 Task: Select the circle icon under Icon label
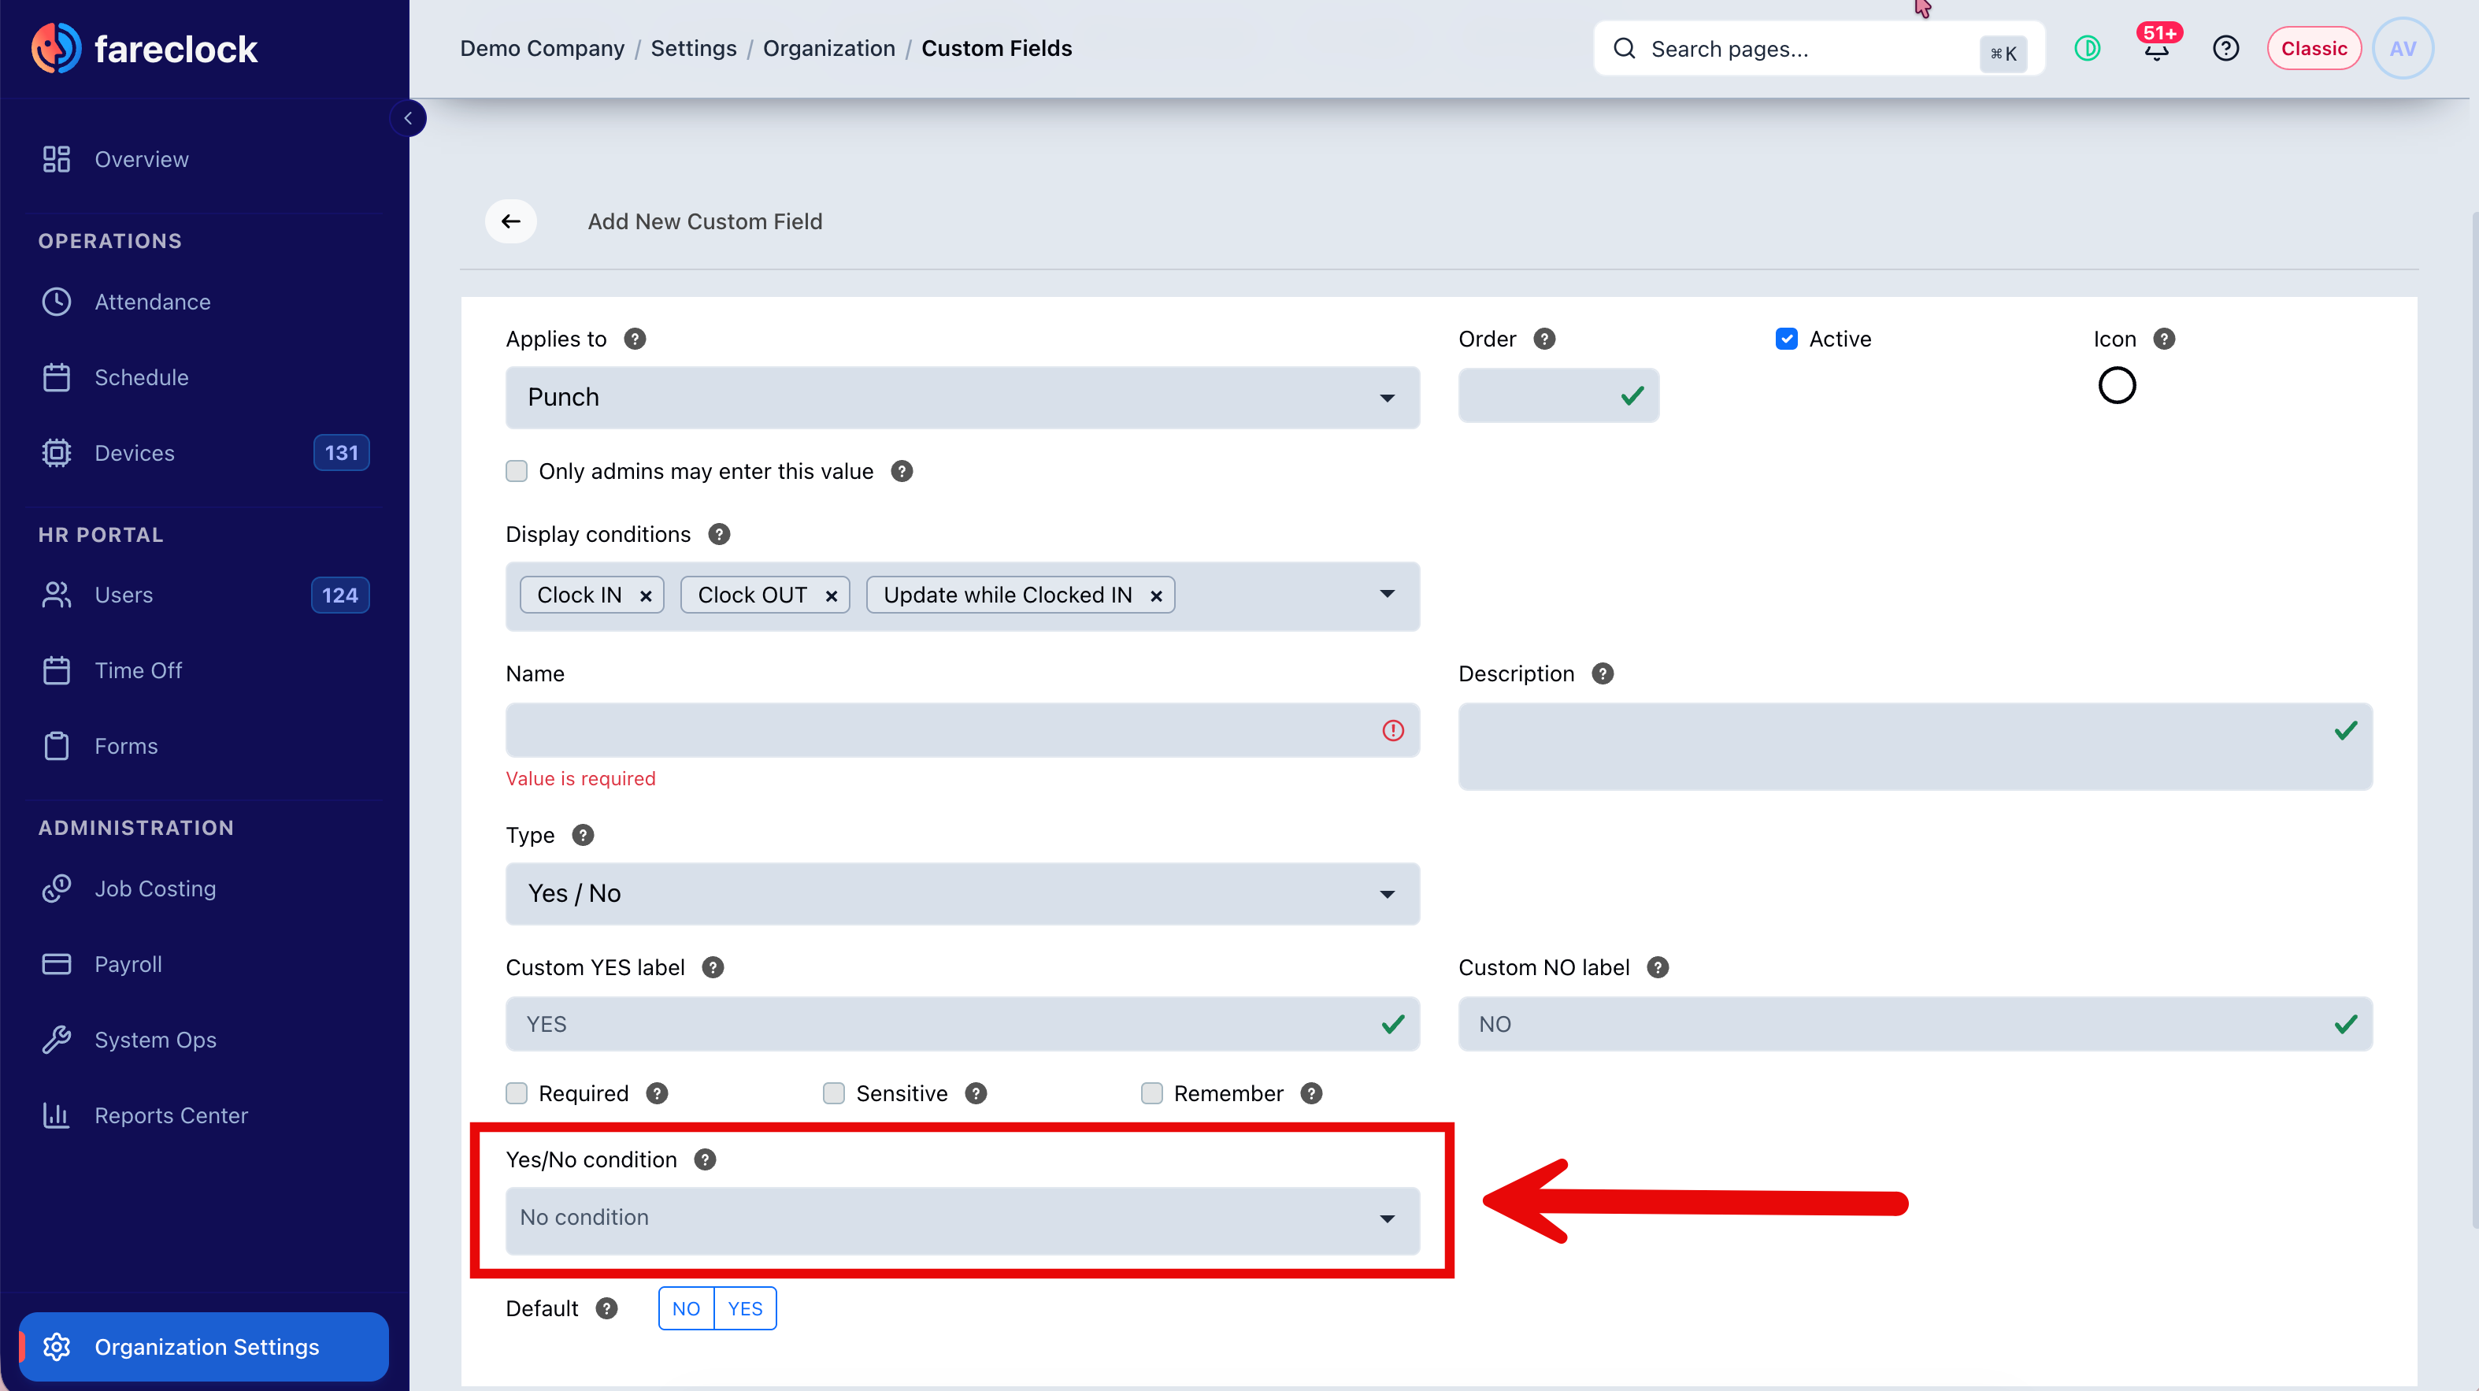[x=2116, y=385]
